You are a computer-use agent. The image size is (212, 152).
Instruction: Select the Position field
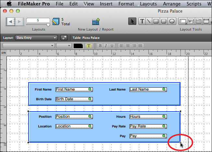[74, 117]
